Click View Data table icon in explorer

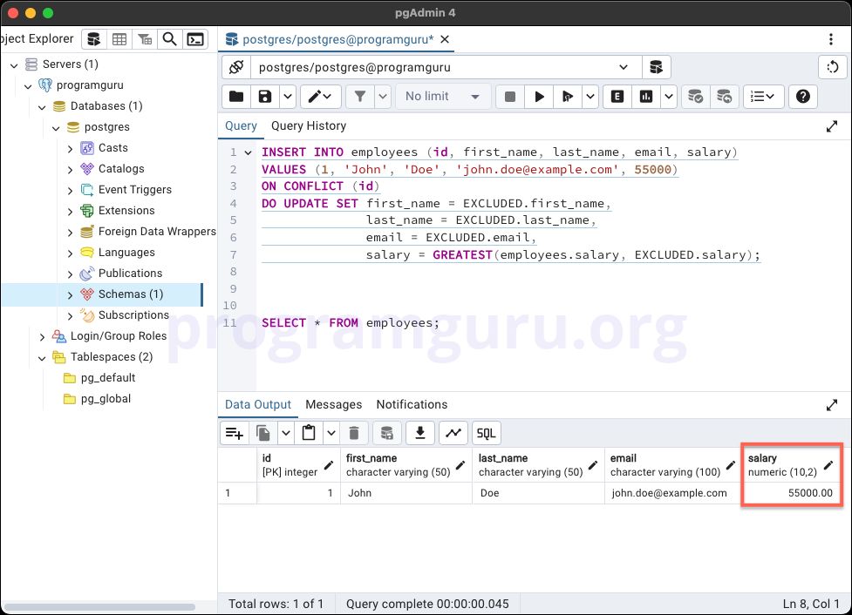pyautogui.click(x=119, y=39)
